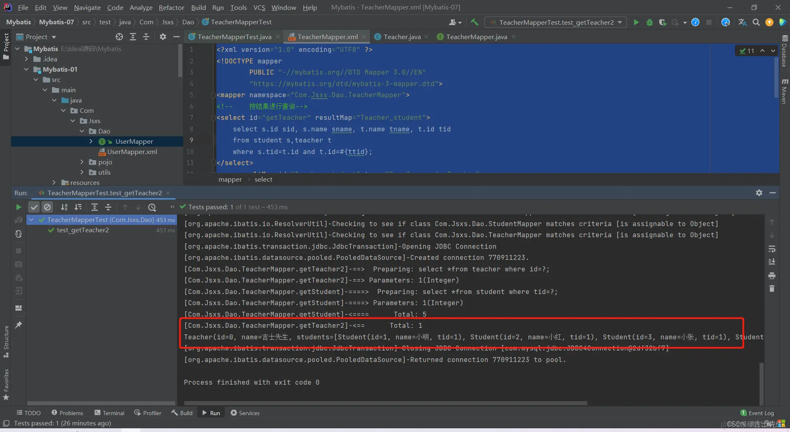Jump to next highlighted problem arrow
Image resolution: width=790 pixels, height=432 pixels.
tap(773, 51)
